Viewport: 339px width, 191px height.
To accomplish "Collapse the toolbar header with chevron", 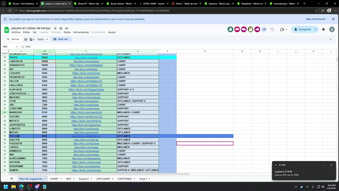I will 330,39.
